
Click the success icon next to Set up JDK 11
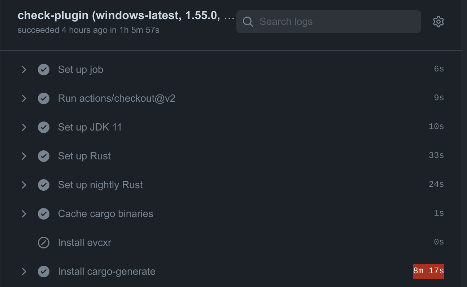[x=43, y=127]
